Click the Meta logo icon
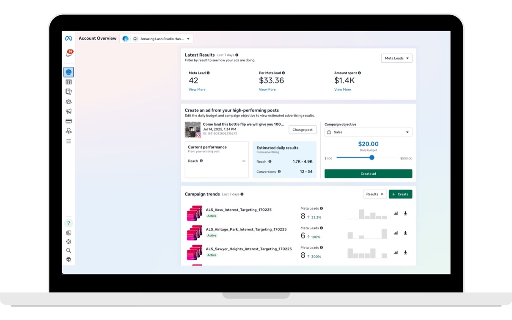The image size is (512, 320). [69, 39]
